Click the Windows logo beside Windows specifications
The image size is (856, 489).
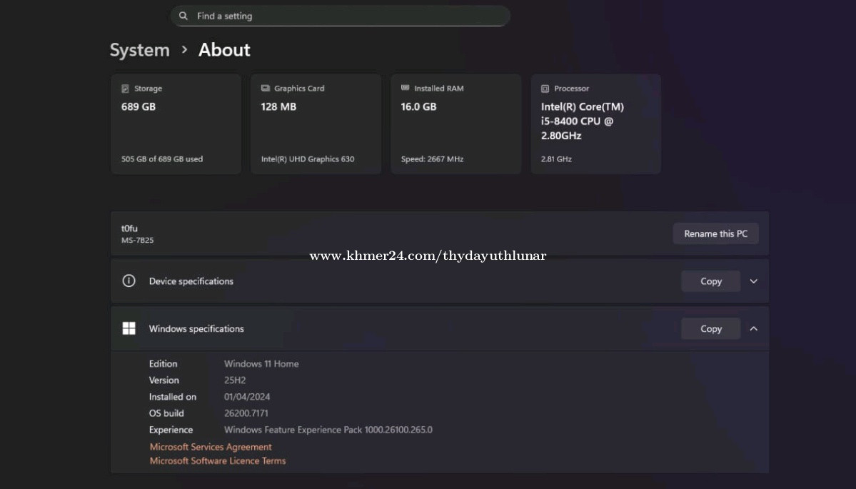129,328
